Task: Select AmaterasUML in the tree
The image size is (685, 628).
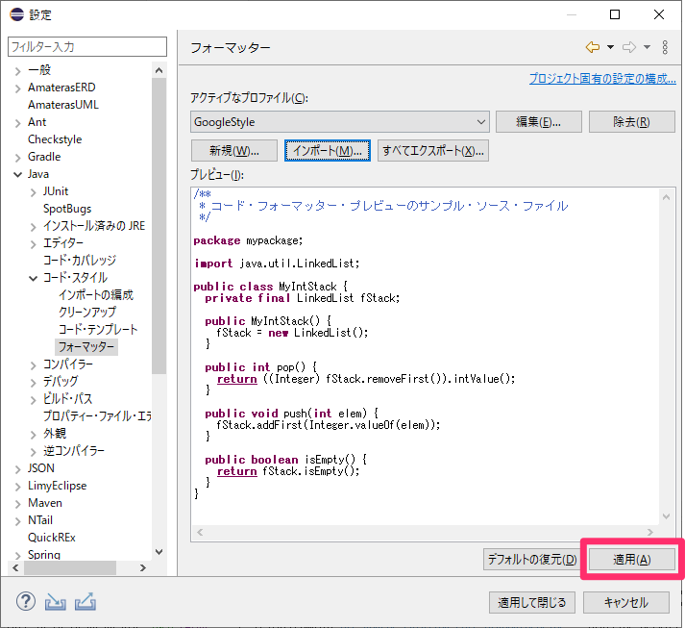Action: 63,105
